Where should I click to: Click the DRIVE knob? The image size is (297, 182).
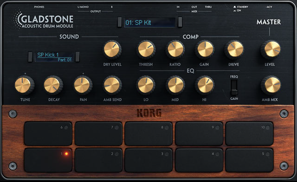pyautogui.click(x=234, y=50)
